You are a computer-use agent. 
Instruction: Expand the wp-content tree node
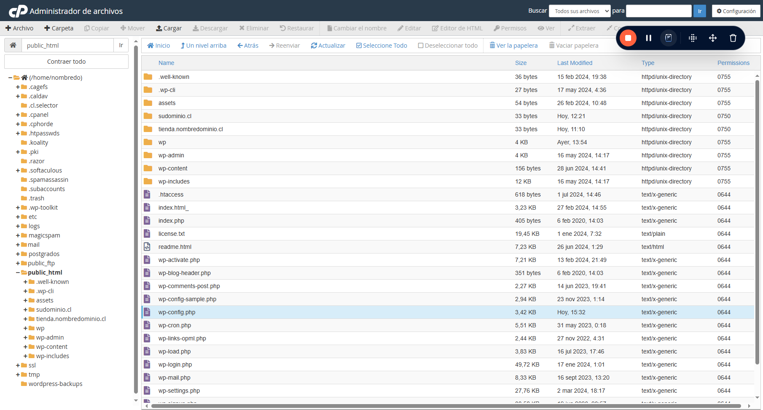pyautogui.click(x=26, y=347)
